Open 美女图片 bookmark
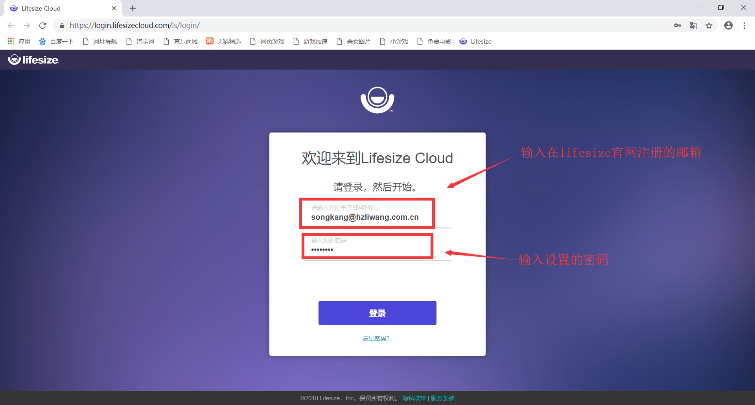The width and height of the screenshot is (755, 405). coord(354,41)
